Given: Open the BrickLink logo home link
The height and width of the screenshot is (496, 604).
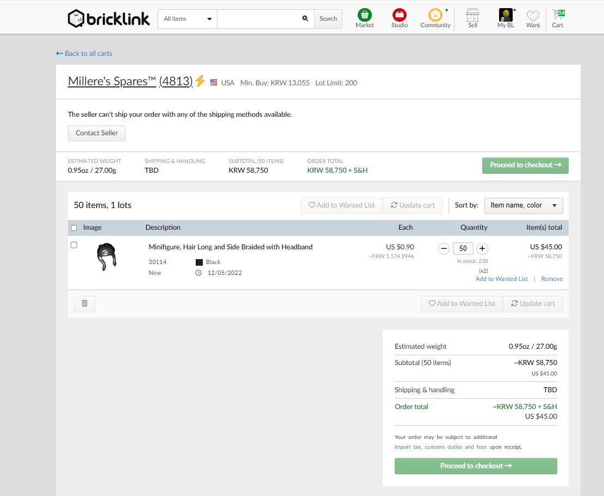Looking at the screenshot, I should pos(109,18).
